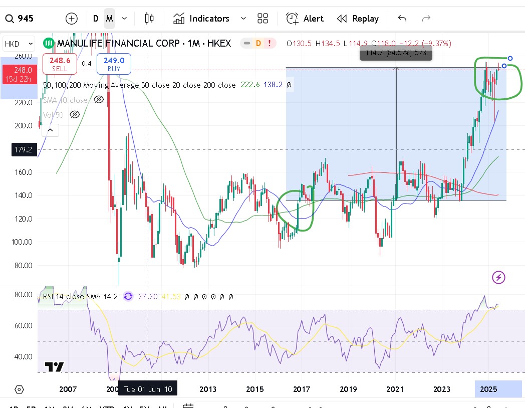Click the 2017 time axis label

pos(302,389)
